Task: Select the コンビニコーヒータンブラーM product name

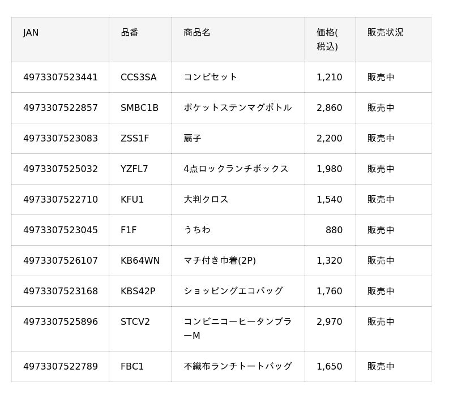Action: [x=238, y=329]
